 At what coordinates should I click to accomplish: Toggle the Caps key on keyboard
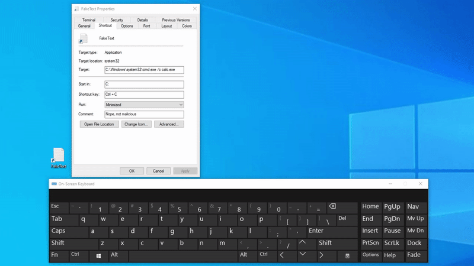[69, 232]
